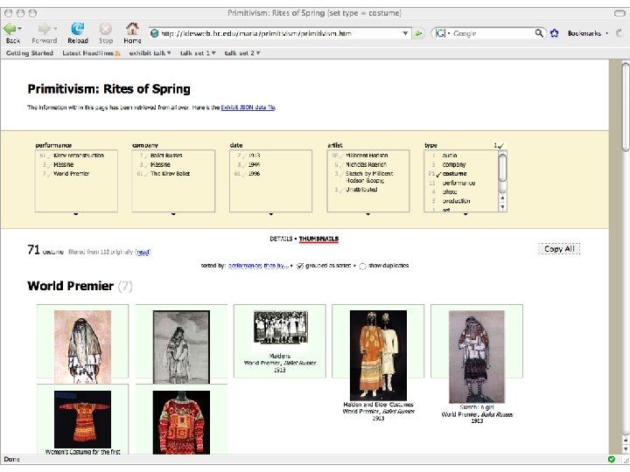Screen dimensions: 630x472
Task: Reload the page with the Reload icon
Action: coord(78,29)
